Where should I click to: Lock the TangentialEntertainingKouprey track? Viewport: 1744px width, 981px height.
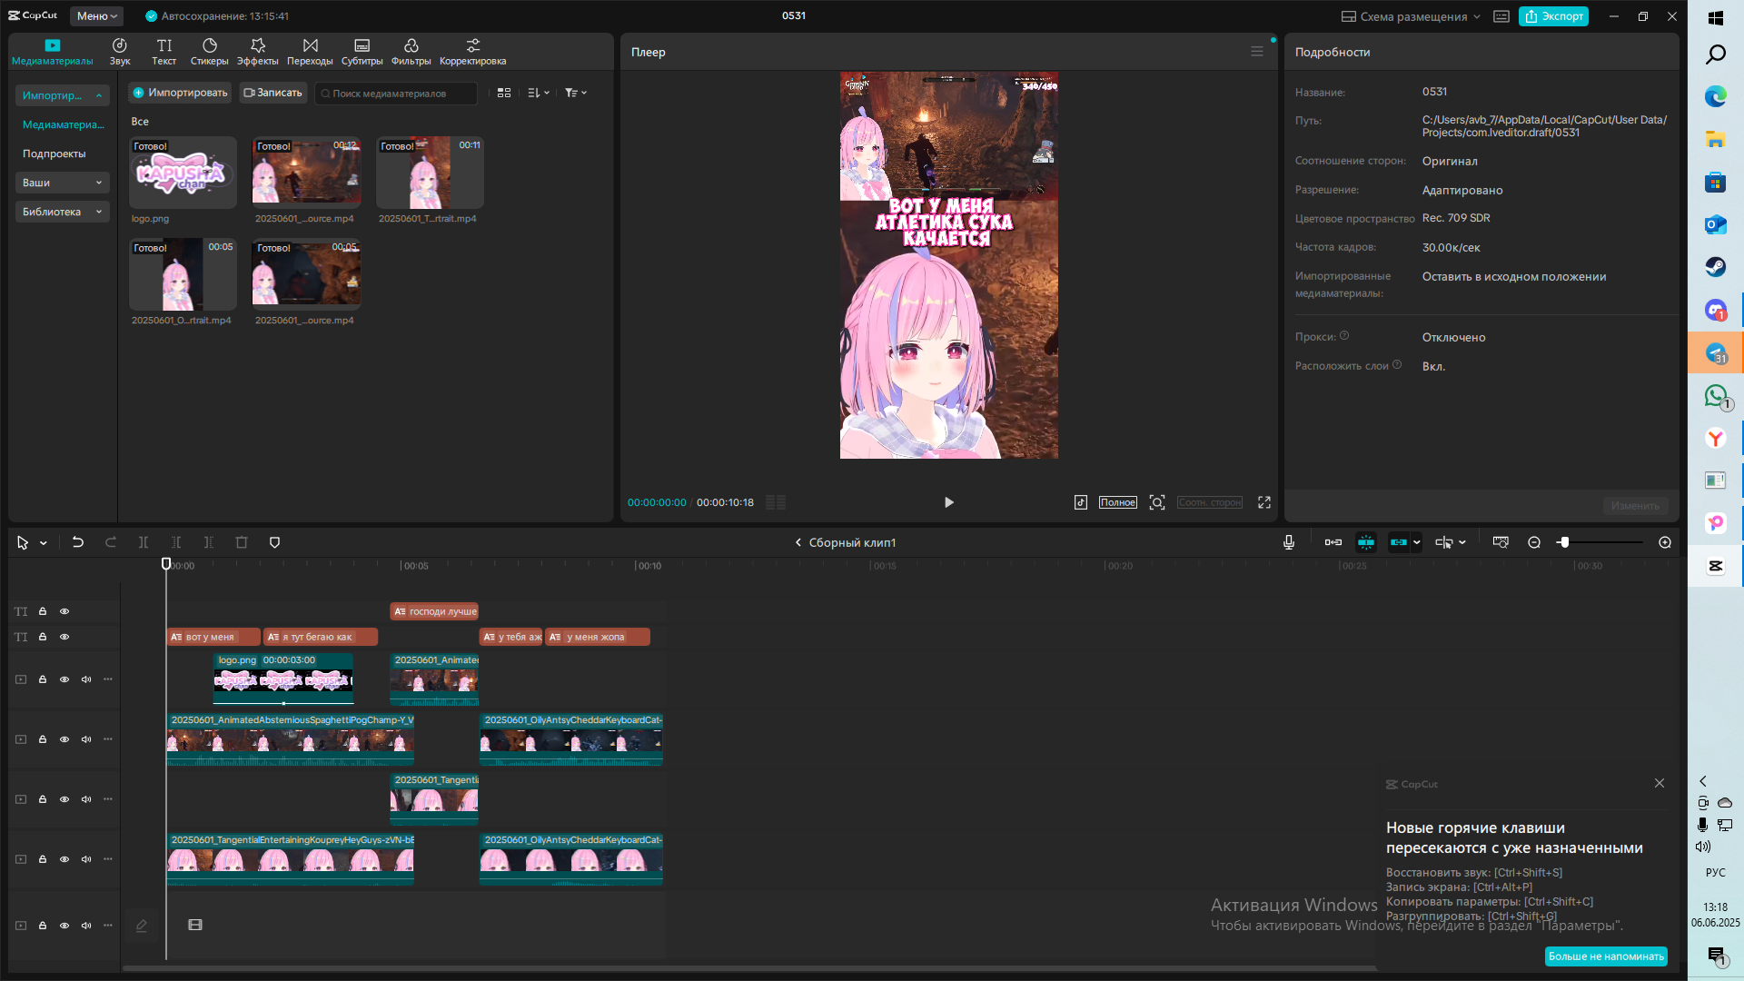point(43,859)
